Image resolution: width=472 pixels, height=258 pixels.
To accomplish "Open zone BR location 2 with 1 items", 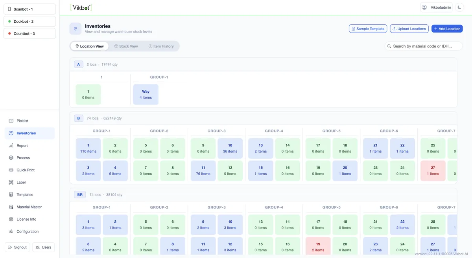I will coord(115,225).
